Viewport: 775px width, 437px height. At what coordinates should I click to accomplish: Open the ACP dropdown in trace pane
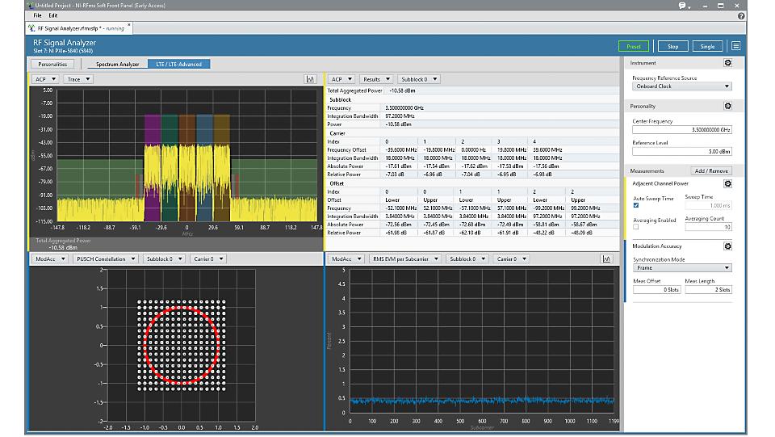click(45, 79)
